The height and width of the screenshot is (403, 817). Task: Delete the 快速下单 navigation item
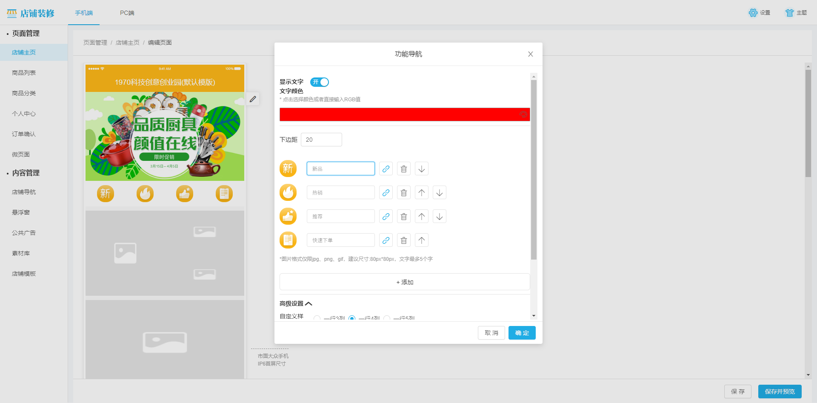point(403,240)
